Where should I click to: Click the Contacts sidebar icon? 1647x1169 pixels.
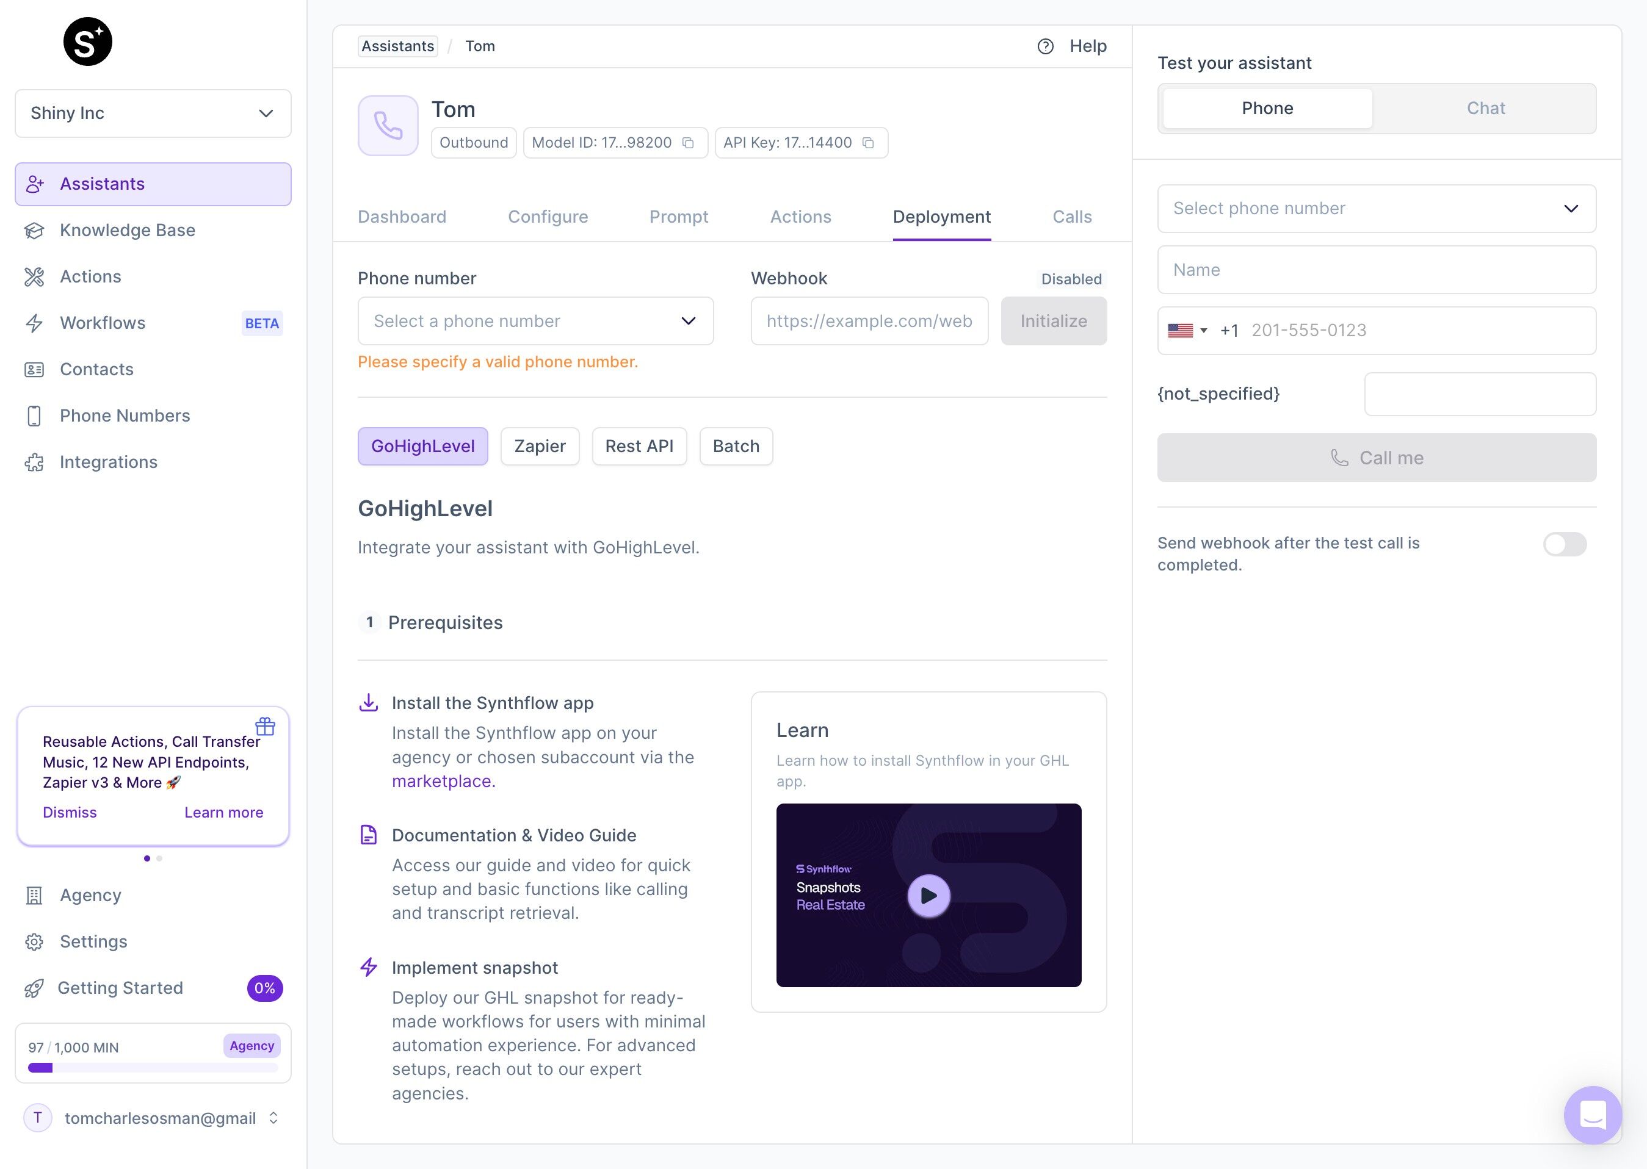click(35, 369)
